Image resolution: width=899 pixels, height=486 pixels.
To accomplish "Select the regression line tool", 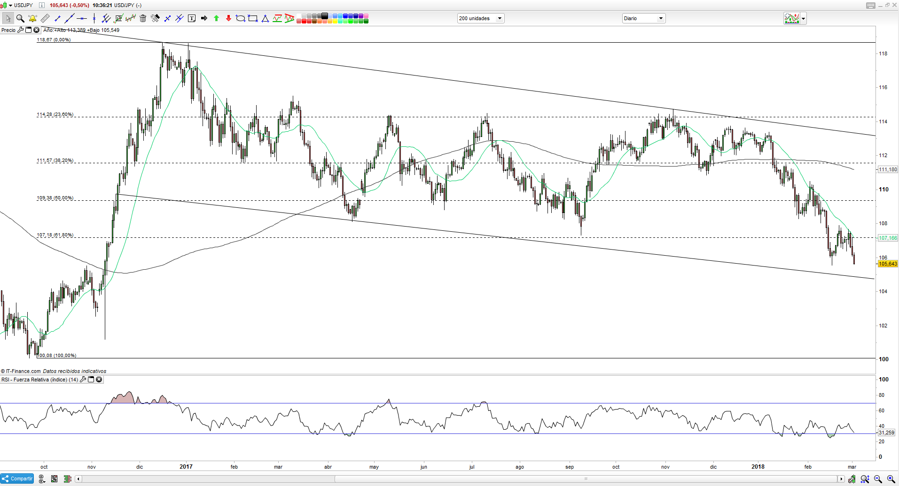I will 131,18.
